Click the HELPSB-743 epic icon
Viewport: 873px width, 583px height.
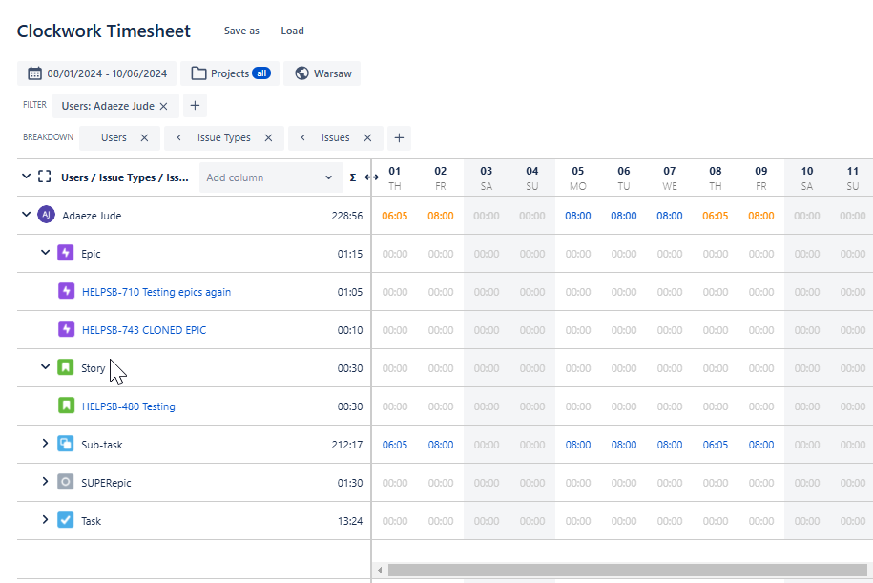tap(66, 329)
